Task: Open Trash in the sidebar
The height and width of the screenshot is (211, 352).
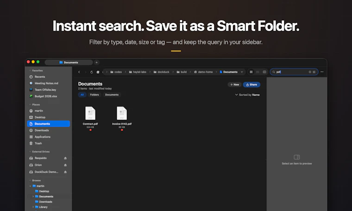Action: [x=49, y=143]
